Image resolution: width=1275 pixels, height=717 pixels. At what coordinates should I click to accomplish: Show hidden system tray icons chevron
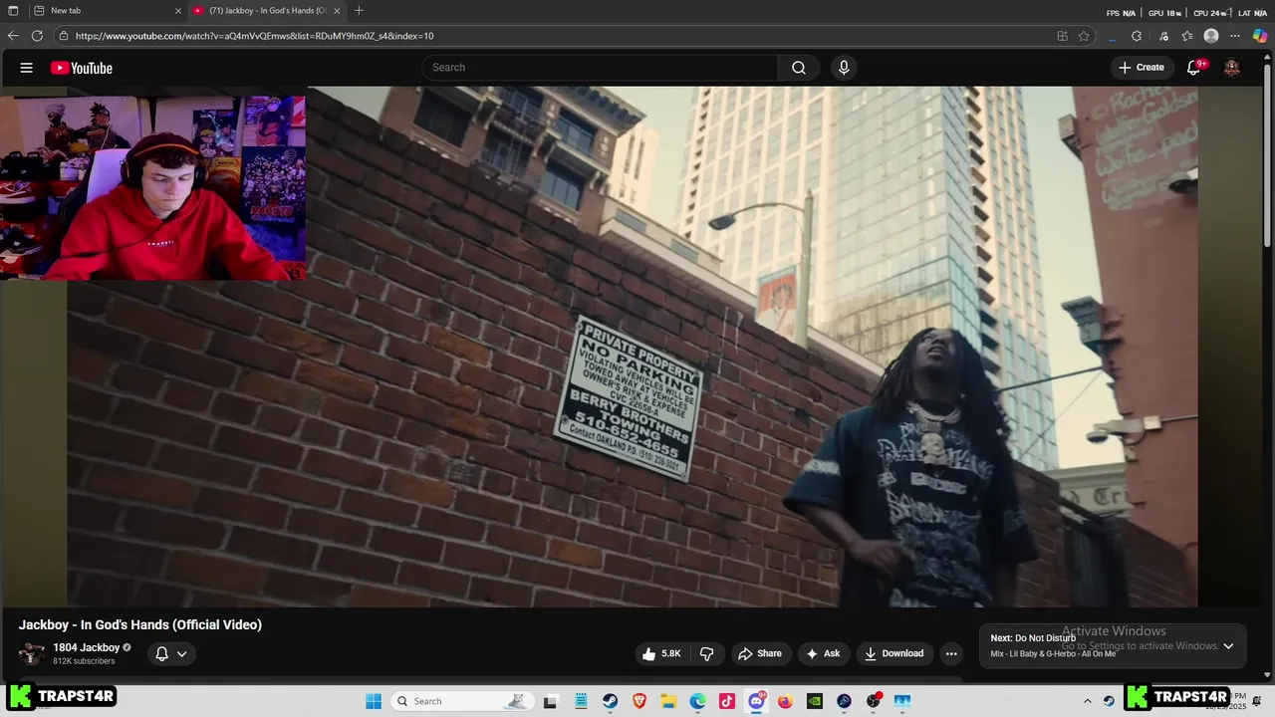tap(1087, 701)
